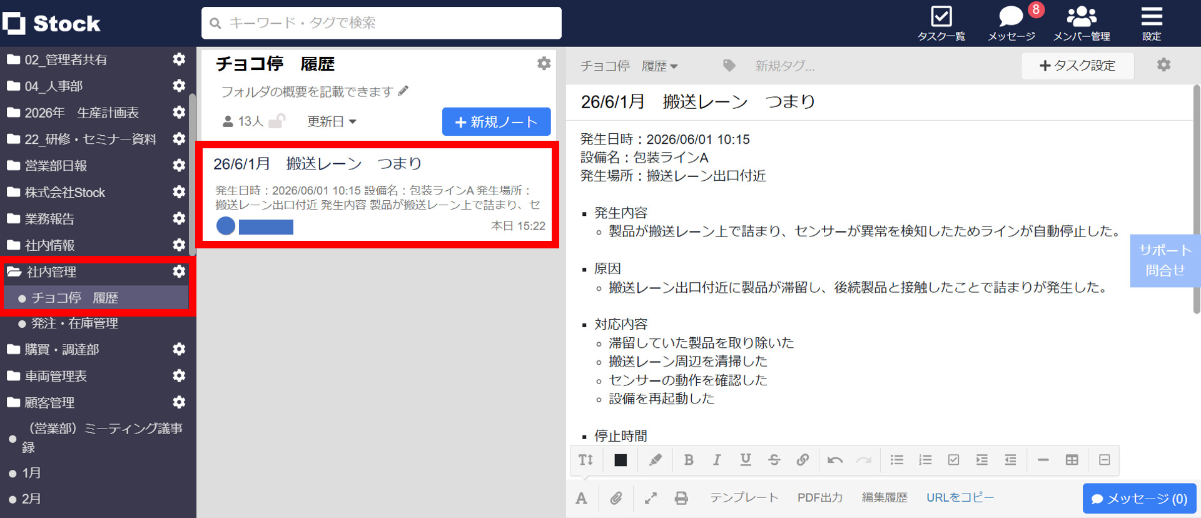
Task: Print the note
Action: coord(681,498)
